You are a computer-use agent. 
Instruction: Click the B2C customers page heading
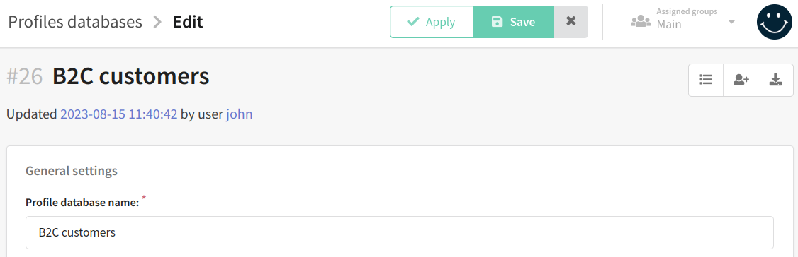(131, 76)
